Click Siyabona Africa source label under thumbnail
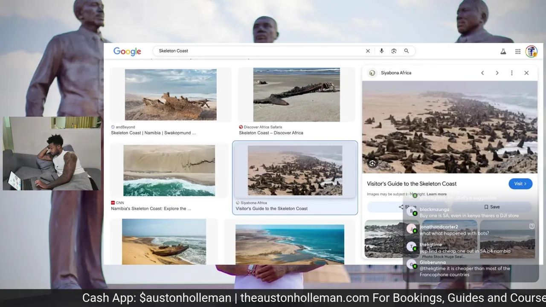 (x=254, y=203)
